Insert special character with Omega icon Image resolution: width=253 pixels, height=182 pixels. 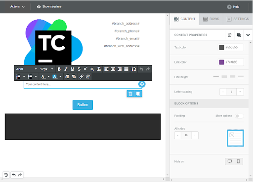134,69
